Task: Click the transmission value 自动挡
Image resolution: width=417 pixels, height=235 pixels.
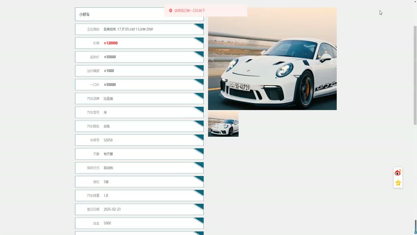Action: [108, 168]
